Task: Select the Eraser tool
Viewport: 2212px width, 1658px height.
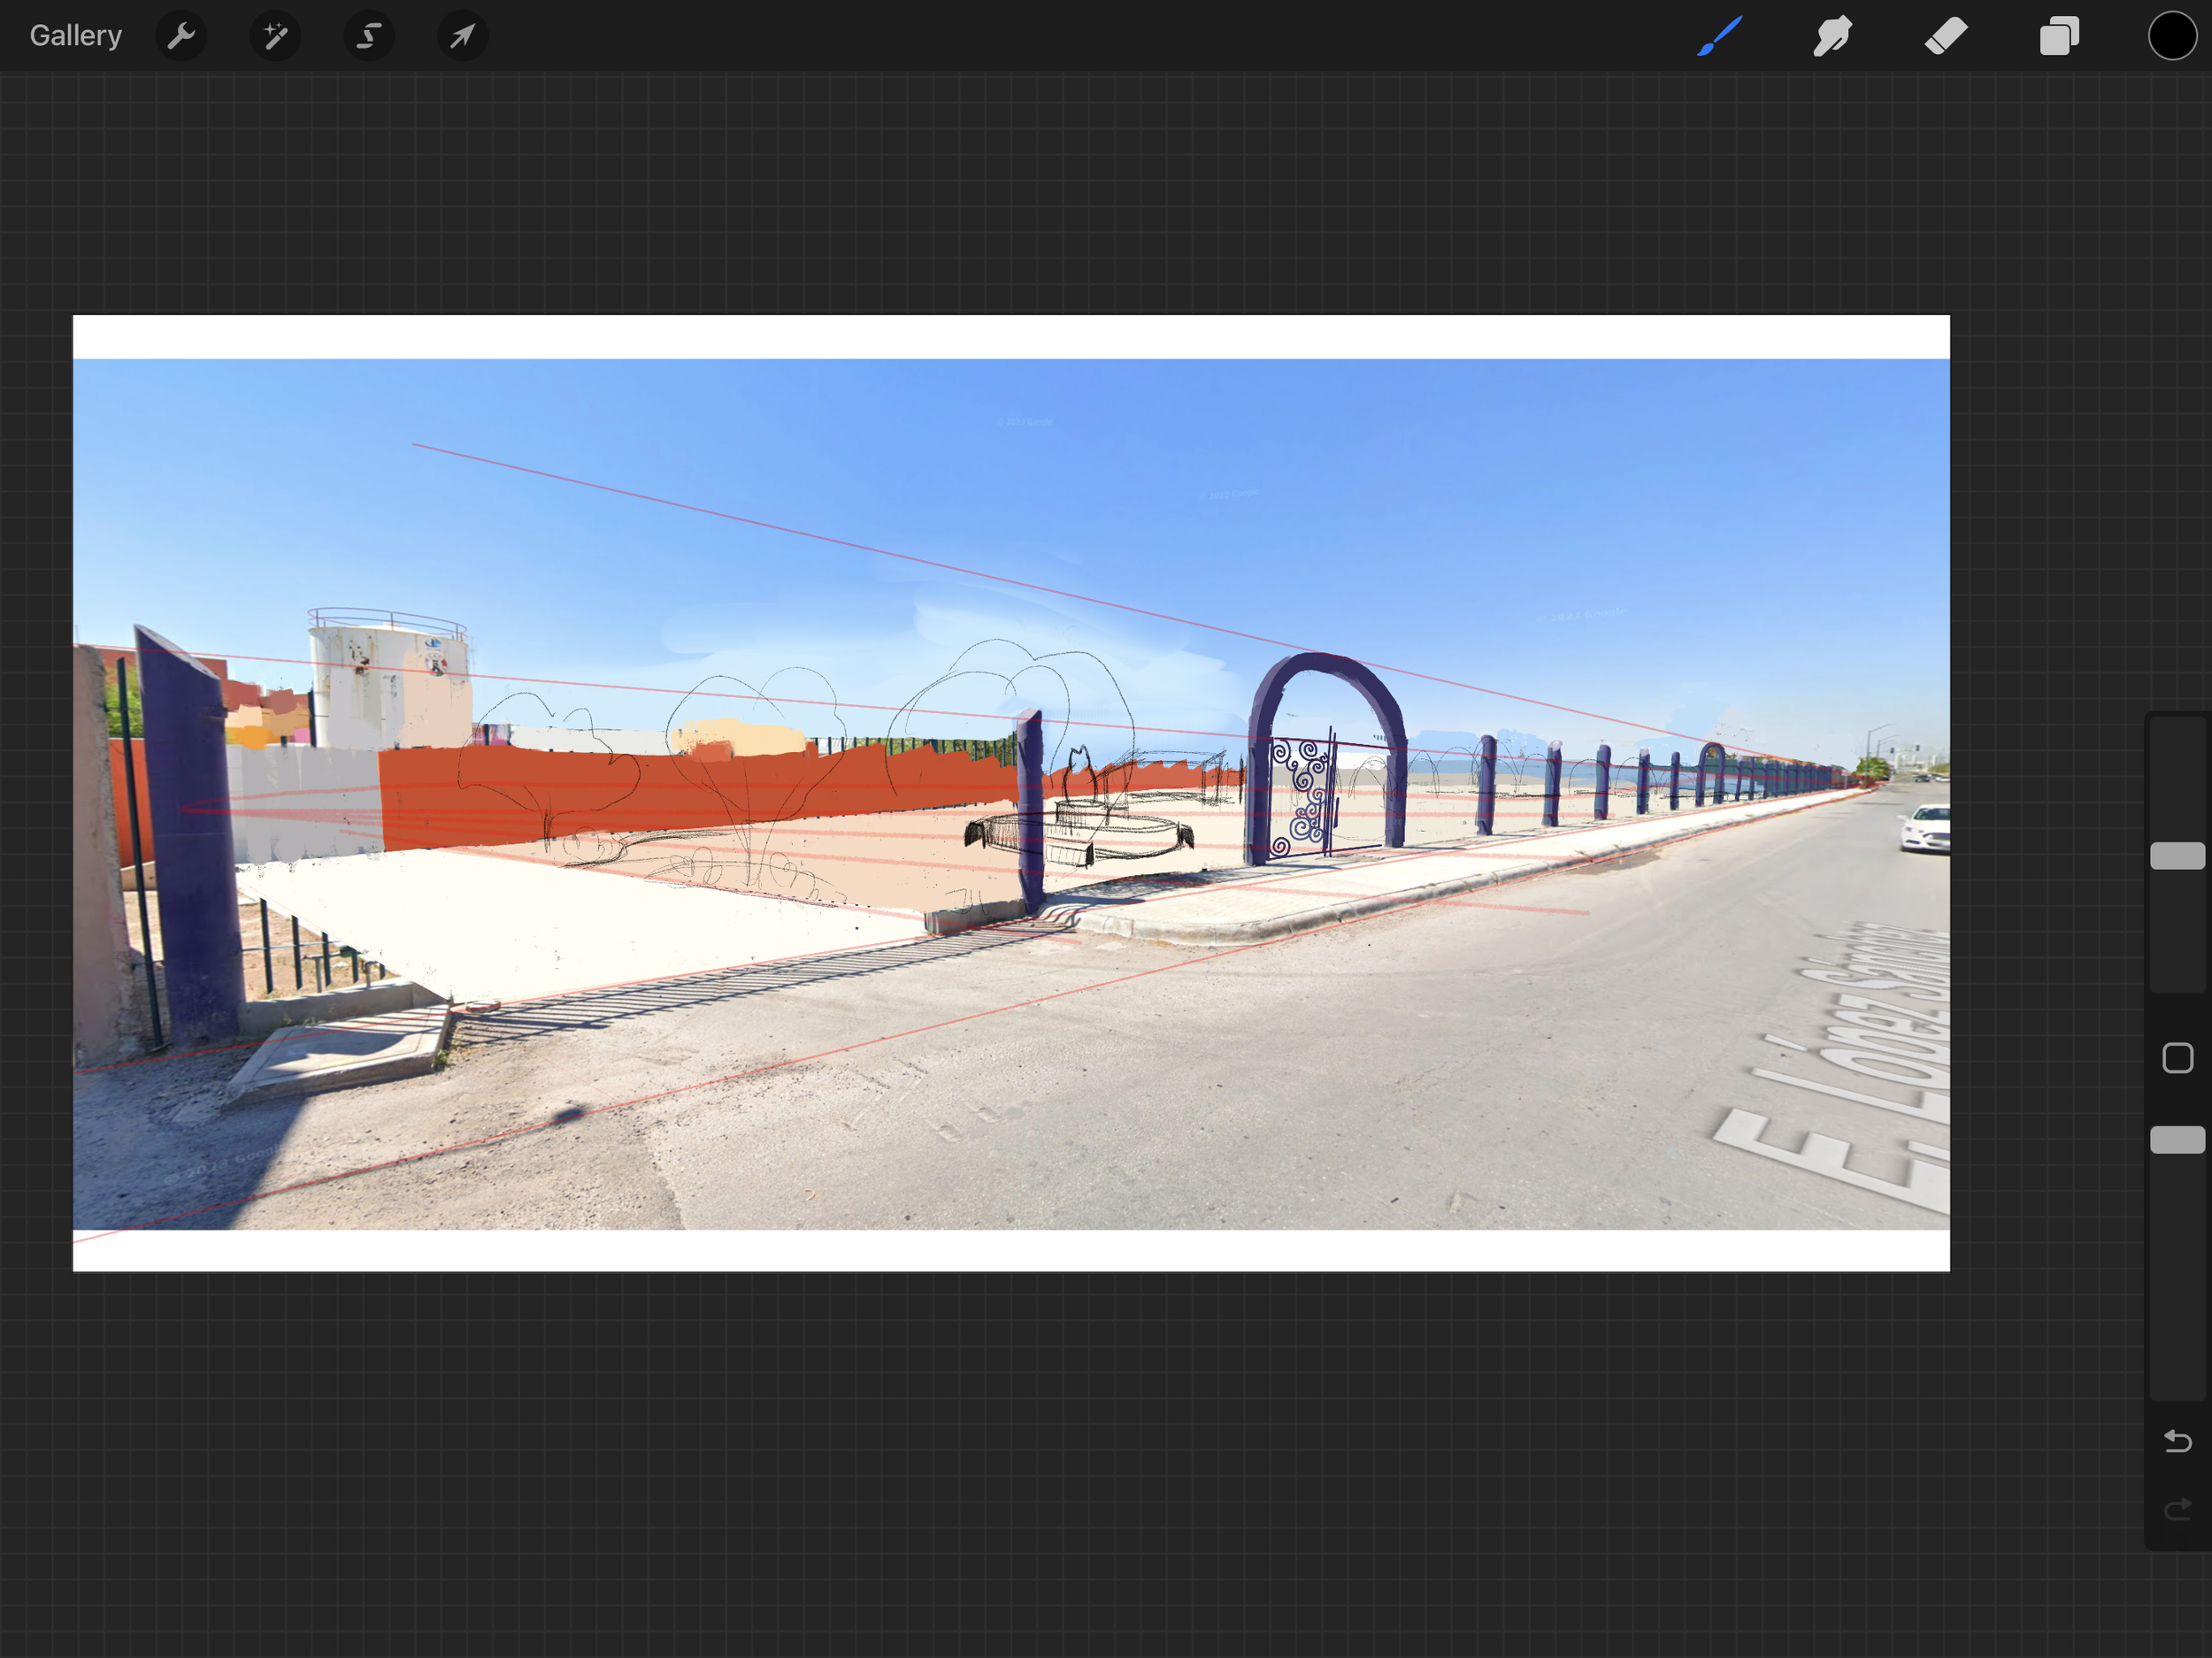Action: (1945, 37)
